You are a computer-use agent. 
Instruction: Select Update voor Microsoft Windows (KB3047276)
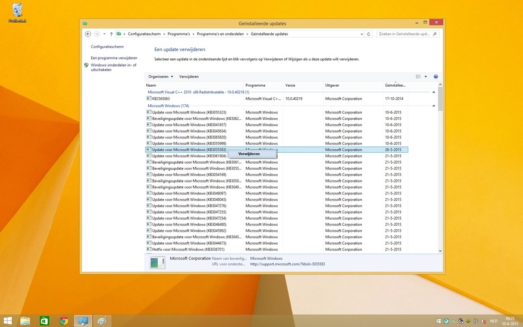(276, 206)
